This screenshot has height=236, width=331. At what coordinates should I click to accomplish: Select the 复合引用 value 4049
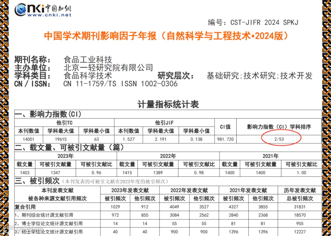pos(174,207)
